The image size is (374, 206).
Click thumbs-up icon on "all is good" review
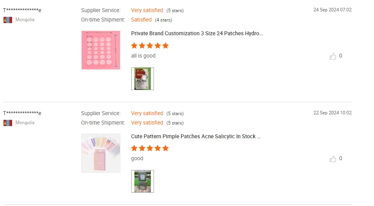333,56
